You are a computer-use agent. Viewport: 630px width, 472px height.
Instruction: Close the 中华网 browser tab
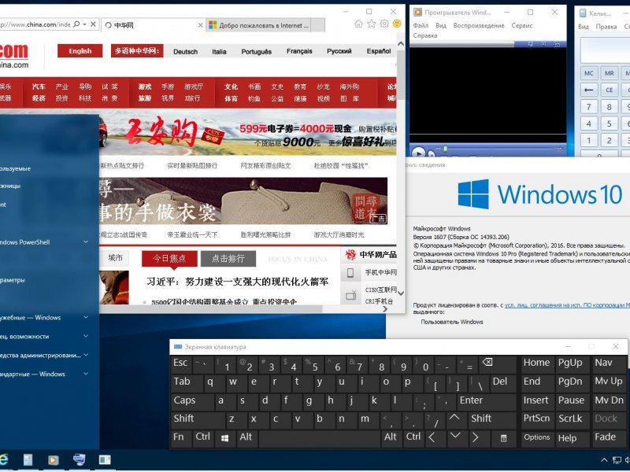[201, 25]
